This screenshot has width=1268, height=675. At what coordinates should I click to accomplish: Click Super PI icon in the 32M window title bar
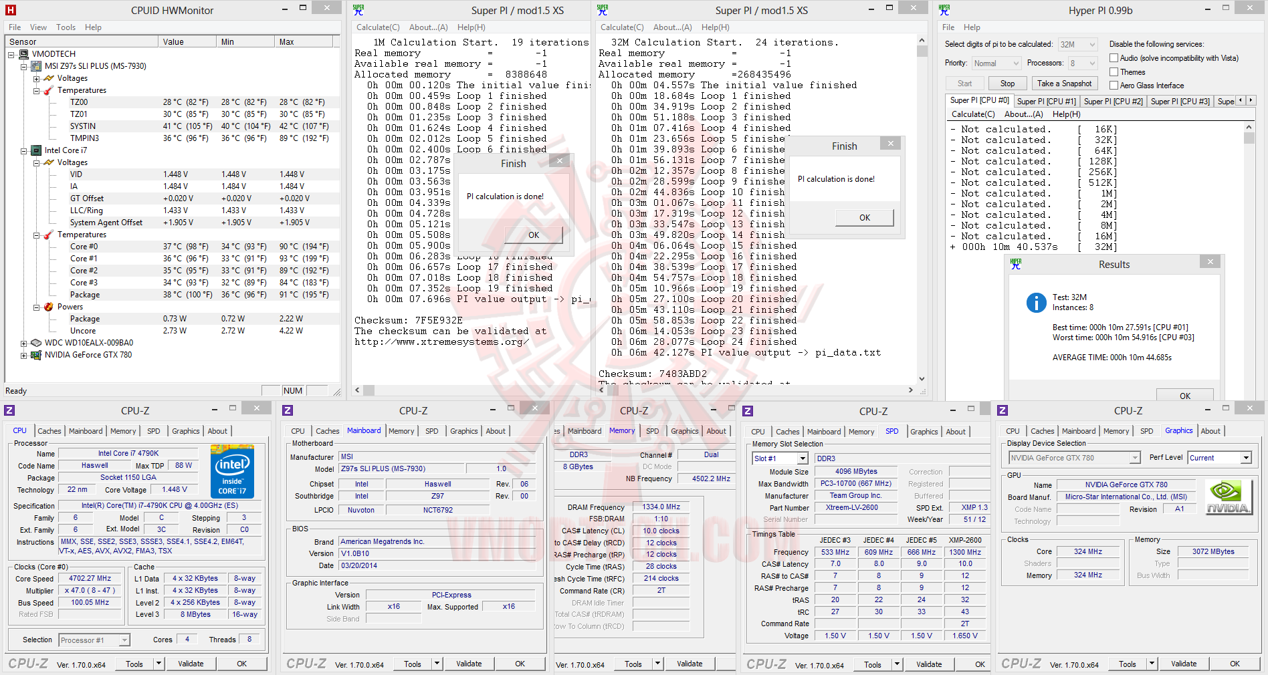point(603,10)
